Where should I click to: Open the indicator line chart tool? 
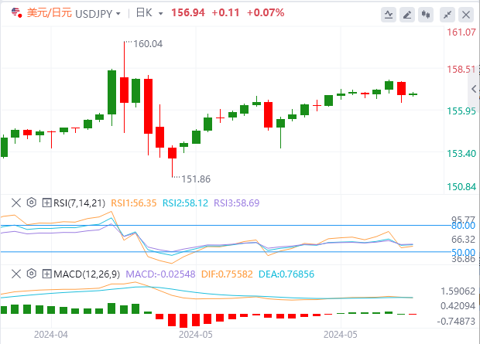389,15
